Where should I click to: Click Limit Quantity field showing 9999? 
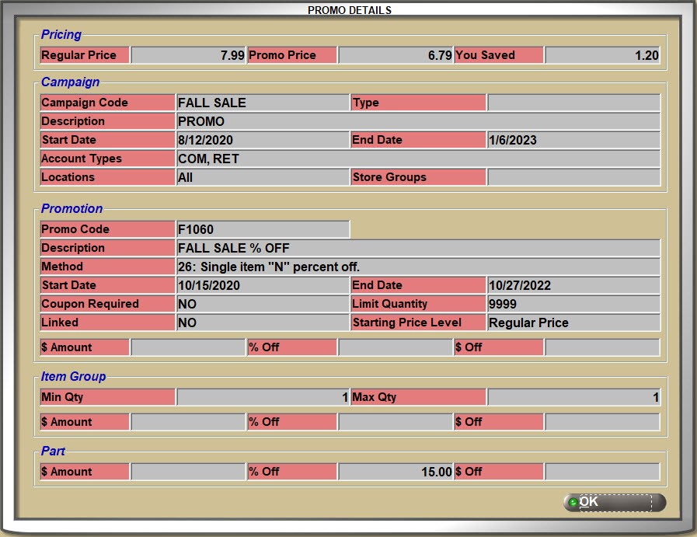click(x=573, y=304)
